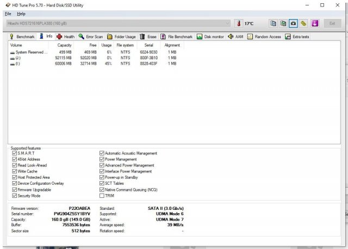Toggle the S.M.A.R.T checkbox

coord(14,153)
